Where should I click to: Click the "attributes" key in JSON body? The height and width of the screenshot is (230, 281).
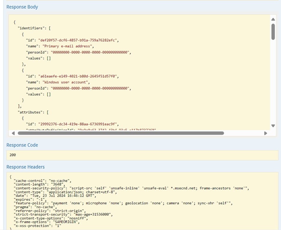29,112
